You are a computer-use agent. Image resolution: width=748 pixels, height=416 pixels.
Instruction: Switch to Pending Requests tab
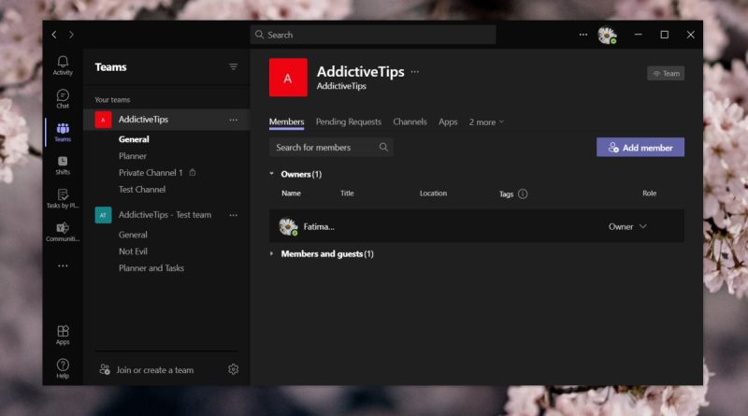coord(349,122)
